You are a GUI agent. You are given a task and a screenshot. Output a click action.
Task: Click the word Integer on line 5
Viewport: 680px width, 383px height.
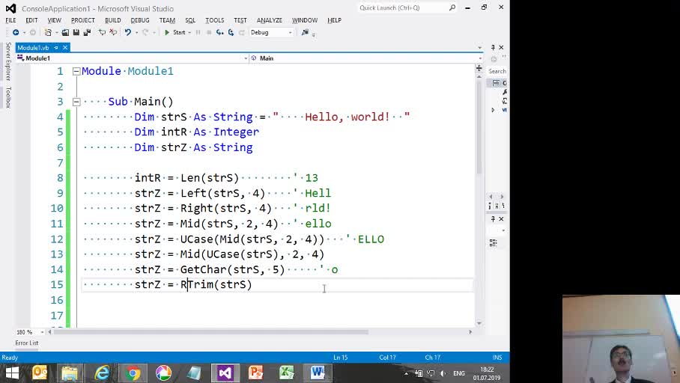pyautogui.click(x=236, y=132)
